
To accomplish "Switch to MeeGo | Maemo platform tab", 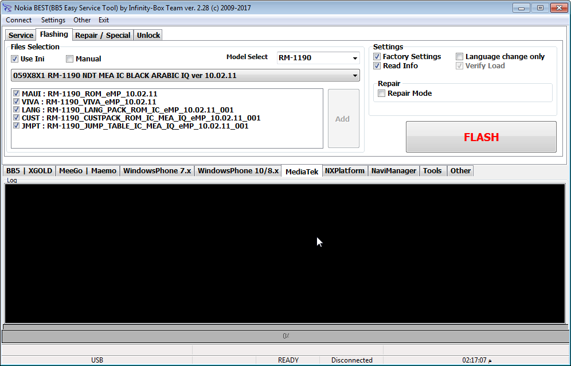I will (88, 170).
